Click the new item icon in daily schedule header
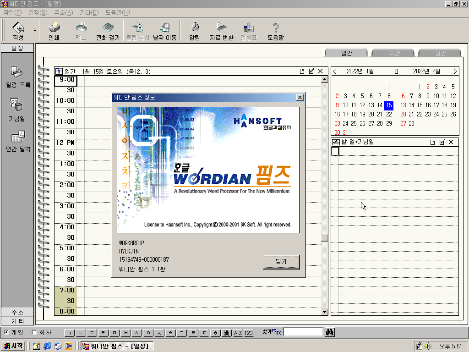The image size is (469, 352). tap(302, 71)
